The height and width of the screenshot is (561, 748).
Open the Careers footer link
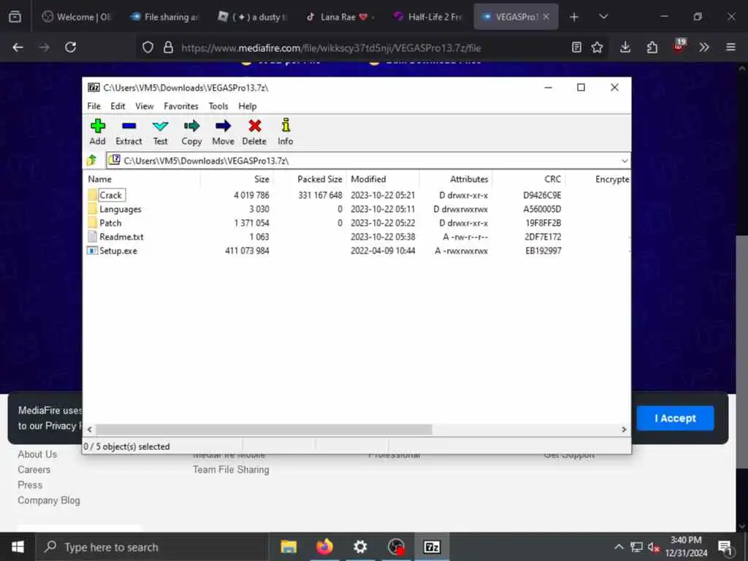tap(34, 470)
